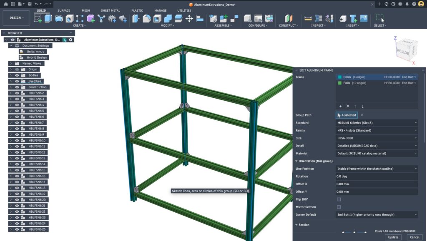Switch to the UTILITIES tab
This screenshot has width=427, height=241.
[184, 10]
